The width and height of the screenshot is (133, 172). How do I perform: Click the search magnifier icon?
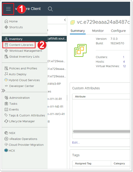coord(50,9)
